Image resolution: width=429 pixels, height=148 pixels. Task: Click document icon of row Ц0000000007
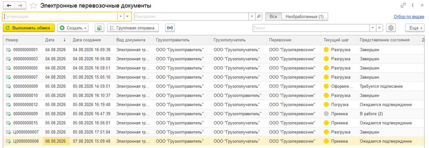9,132
